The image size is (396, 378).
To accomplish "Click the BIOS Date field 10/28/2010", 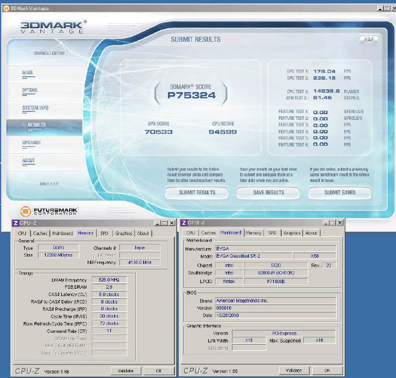I will pos(276,315).
